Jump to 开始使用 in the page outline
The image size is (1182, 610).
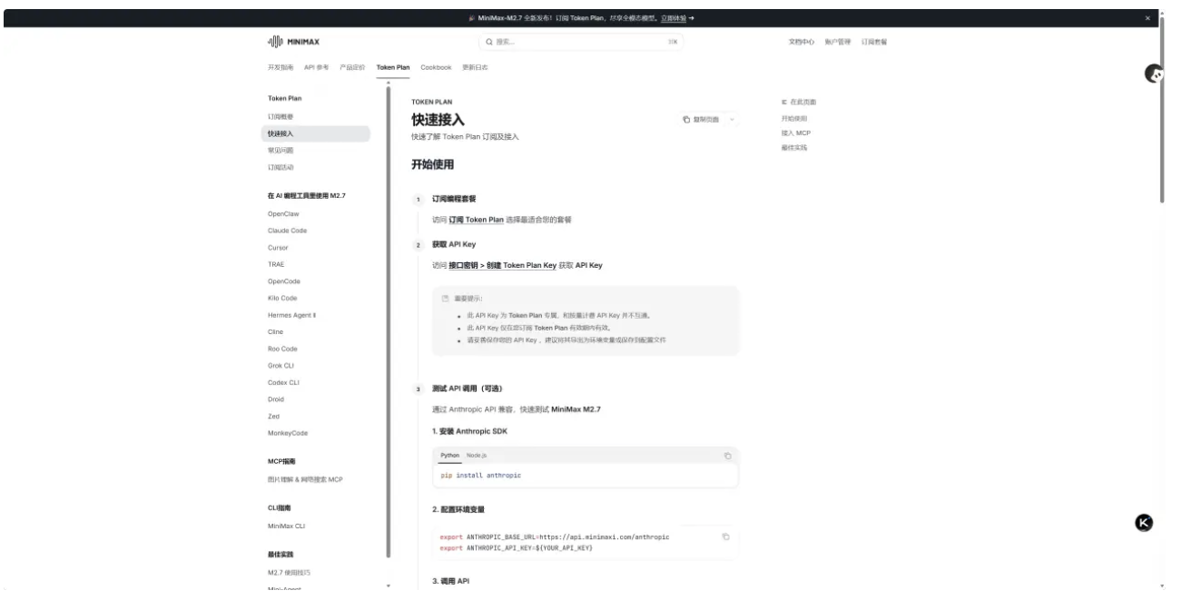(793, 118)
